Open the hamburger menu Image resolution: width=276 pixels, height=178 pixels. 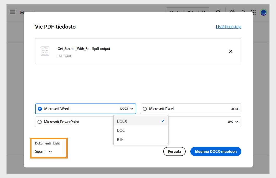[12, 12]
